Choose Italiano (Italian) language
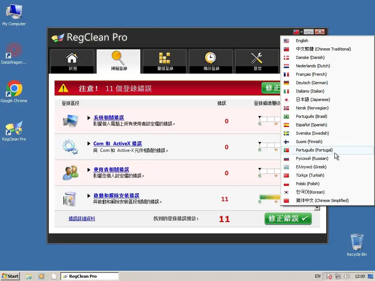Screen dimensions: 375x281 coord(327,91)
